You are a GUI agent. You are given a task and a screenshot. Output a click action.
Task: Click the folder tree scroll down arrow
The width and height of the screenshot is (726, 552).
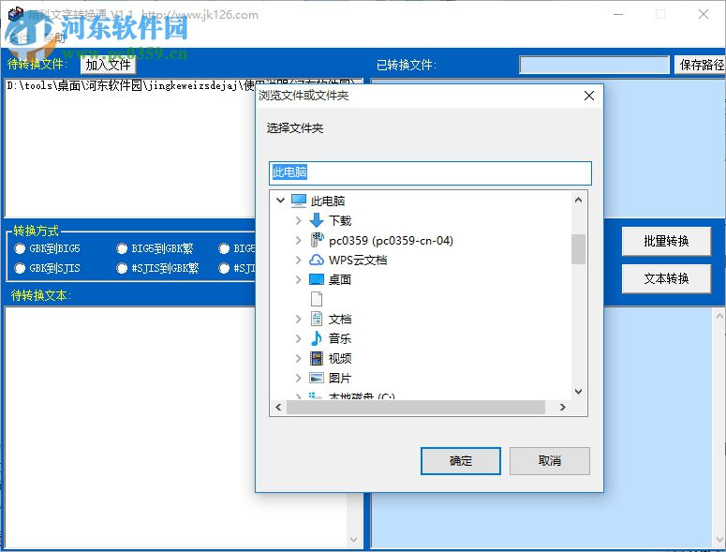point(578,392)
